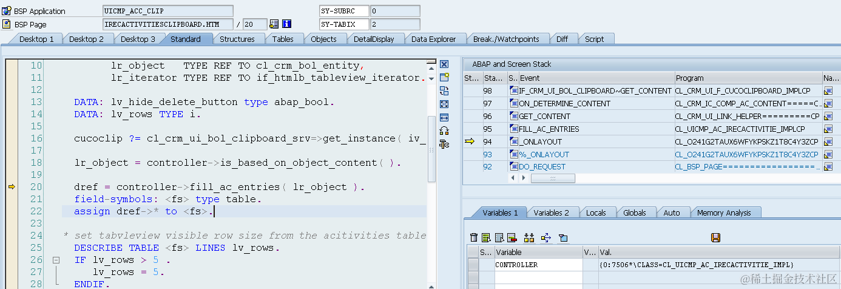Click the blue information icon near BSP Page
The image size is (841, 289).
pyautogui.click(x=287, y=24)
